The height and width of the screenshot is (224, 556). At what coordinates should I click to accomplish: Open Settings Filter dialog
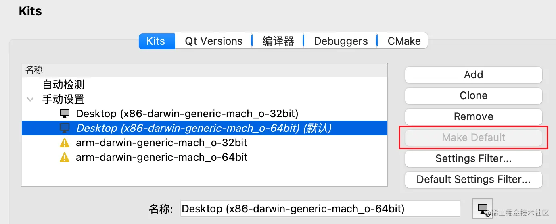[473, 158]
